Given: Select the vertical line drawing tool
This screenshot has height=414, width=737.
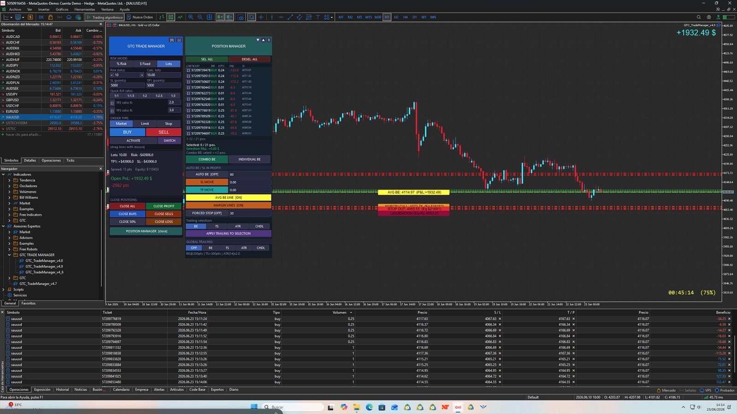Looking at the screenshot, I should [x=272, y=17].
